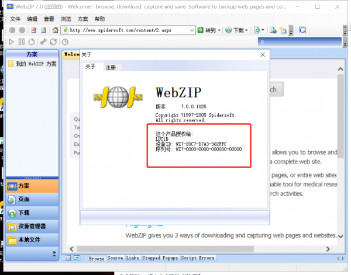
Task: Click the 下載 download button
Action: (235, 30)
